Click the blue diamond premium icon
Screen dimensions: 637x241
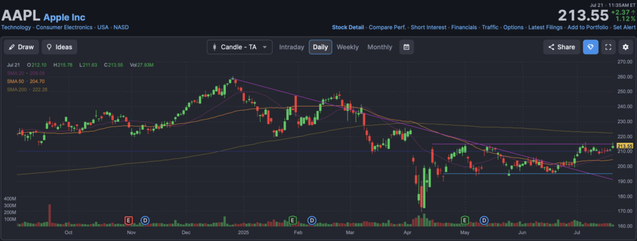click(590, 47)
